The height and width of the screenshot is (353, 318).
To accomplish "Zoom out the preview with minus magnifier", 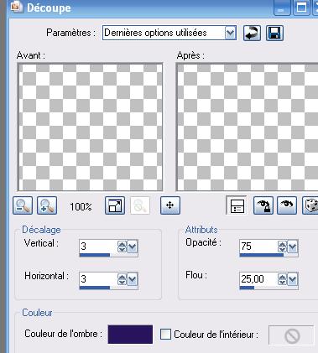I will pos(23,205).
